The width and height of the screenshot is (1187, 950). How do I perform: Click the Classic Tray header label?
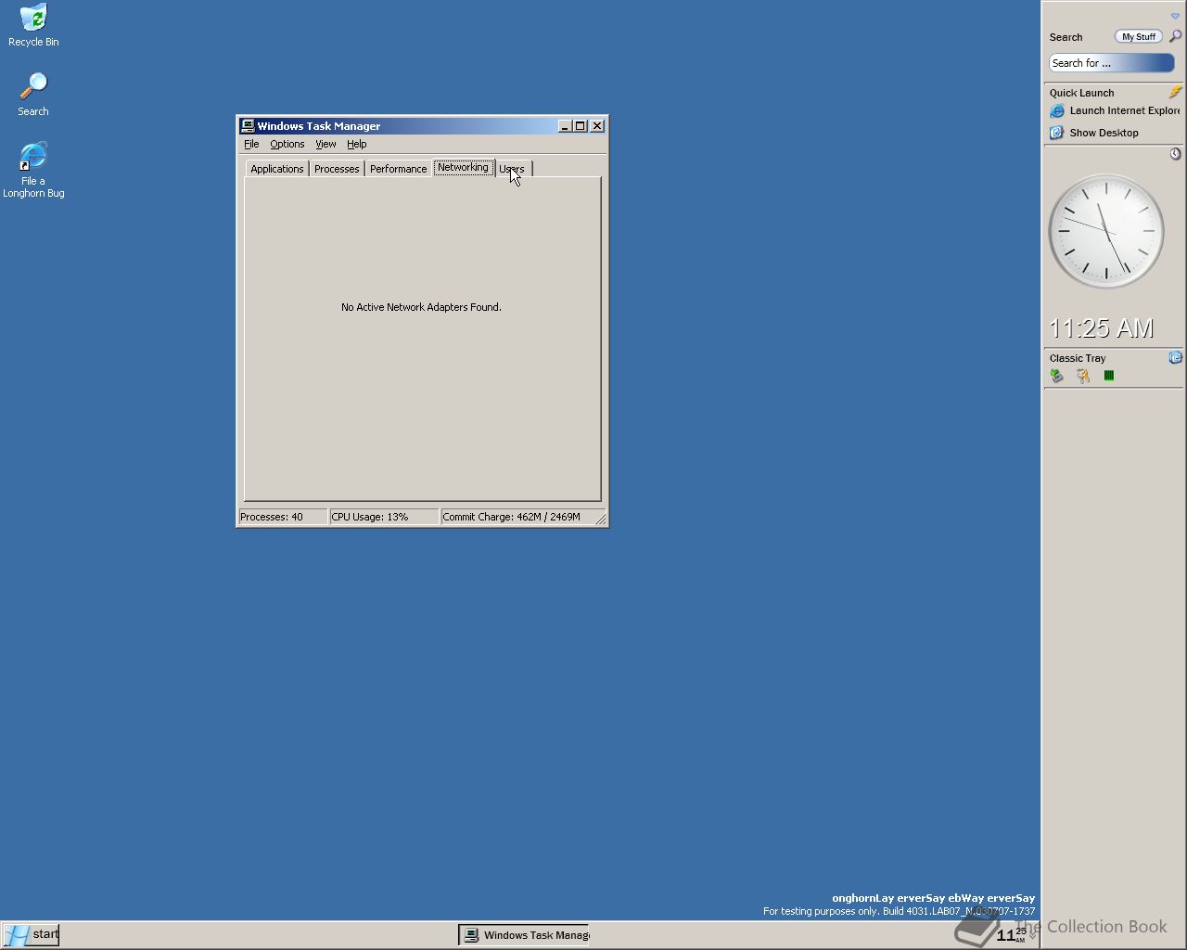coord(1077,358)
